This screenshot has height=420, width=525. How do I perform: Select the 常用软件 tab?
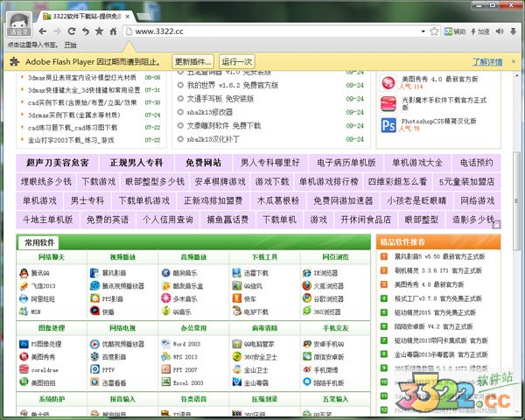click(x=39, y=242)
